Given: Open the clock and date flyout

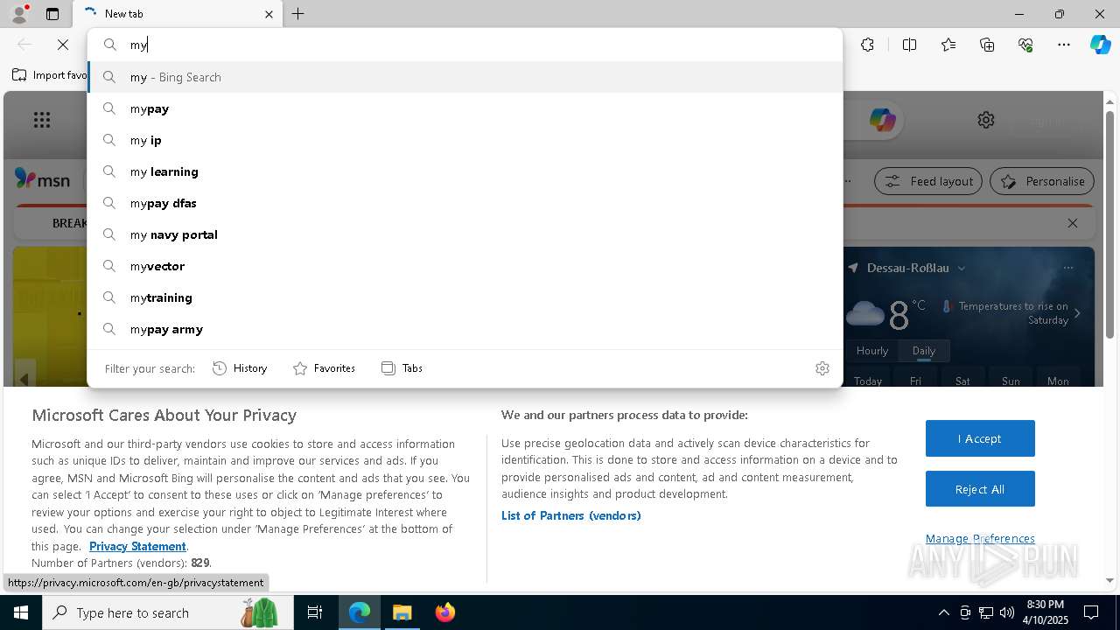Looking at the screenshot, I should tap(1045, 612).
